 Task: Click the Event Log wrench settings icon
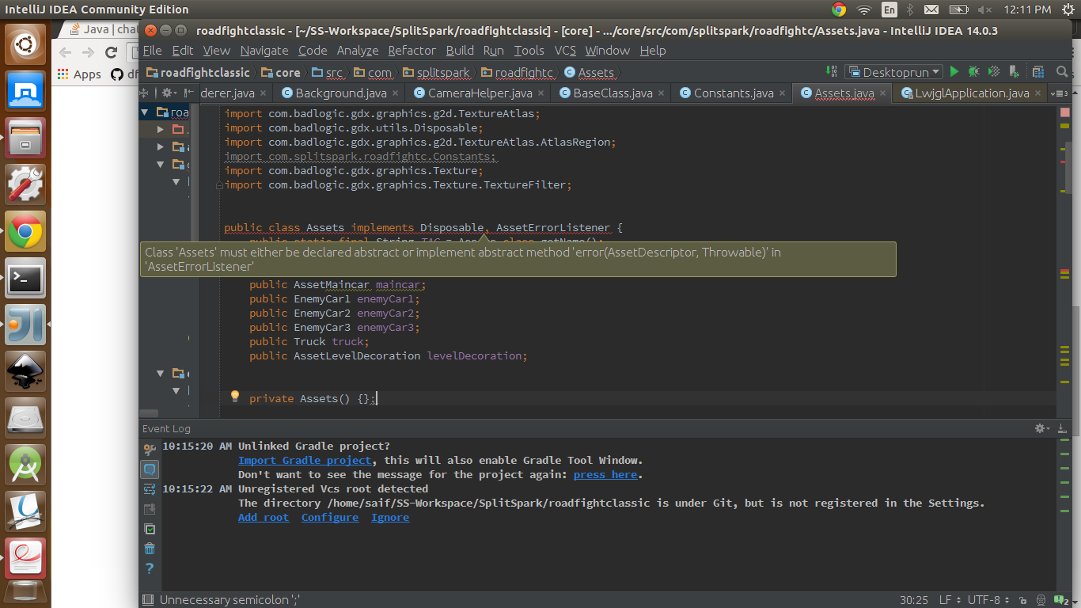pyautogui.click(x=150, y=450)
